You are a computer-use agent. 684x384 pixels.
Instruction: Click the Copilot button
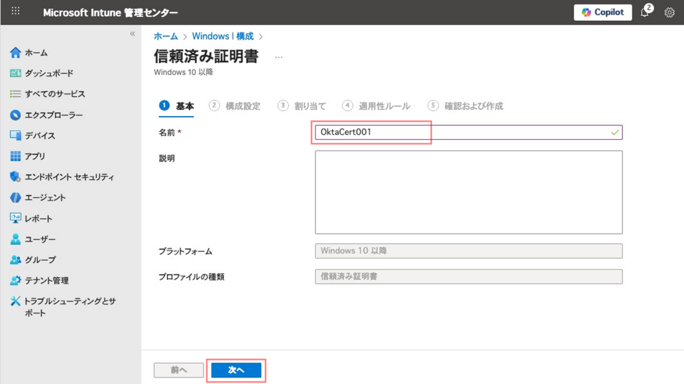[603, 12]
